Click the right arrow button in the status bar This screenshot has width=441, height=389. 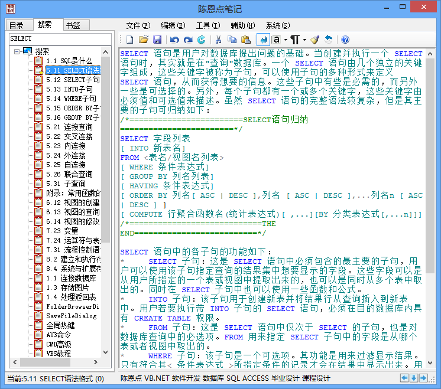pos(423,378)
